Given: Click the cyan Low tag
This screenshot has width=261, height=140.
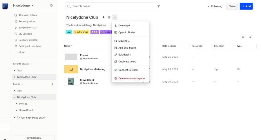Looking at the screenshot, I should pos(69,32).
